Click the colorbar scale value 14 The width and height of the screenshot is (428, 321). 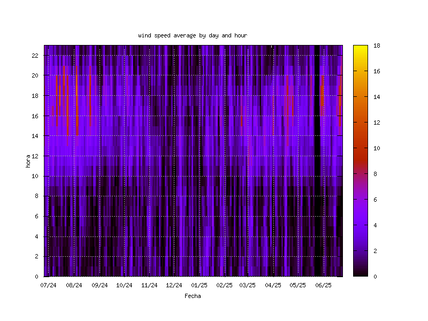click(x=377, y=97)
